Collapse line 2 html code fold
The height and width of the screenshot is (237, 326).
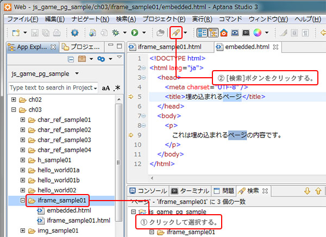coord(143,68)
